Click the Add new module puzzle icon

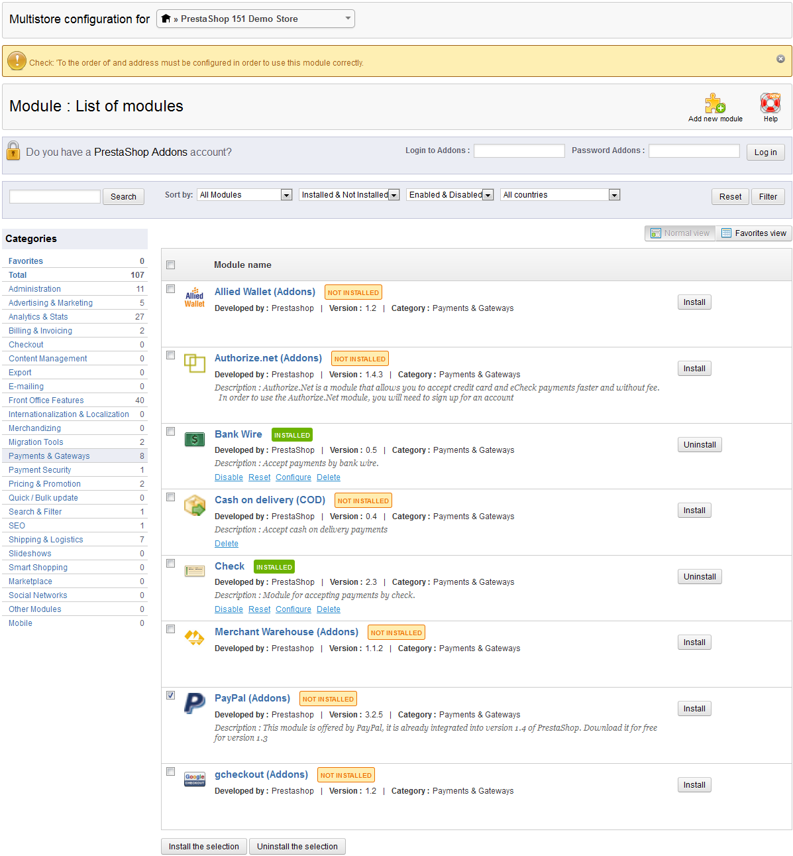point(715,103)
